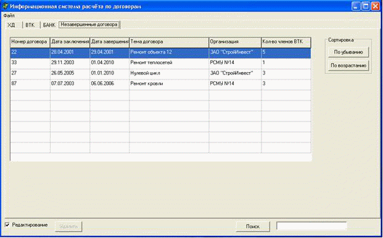The width and height of the screenshot is (383, 238).
Task: Click ЗАО СтройИнвест in the Нулевой цикл row
Action: [x=235, y=74]
